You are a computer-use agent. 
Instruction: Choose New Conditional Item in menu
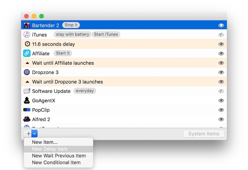pos(56,162)
